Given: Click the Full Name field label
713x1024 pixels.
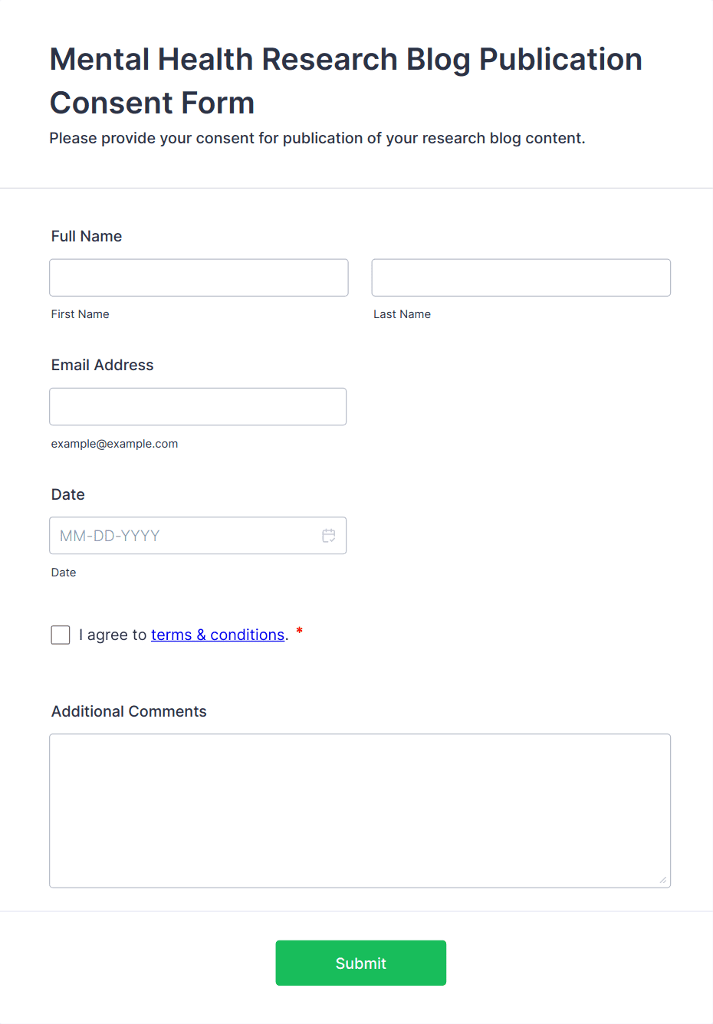Looking at the screenshot, I should point(87,236).
